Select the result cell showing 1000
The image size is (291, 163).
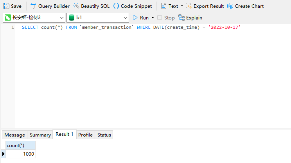pos(20,154)
